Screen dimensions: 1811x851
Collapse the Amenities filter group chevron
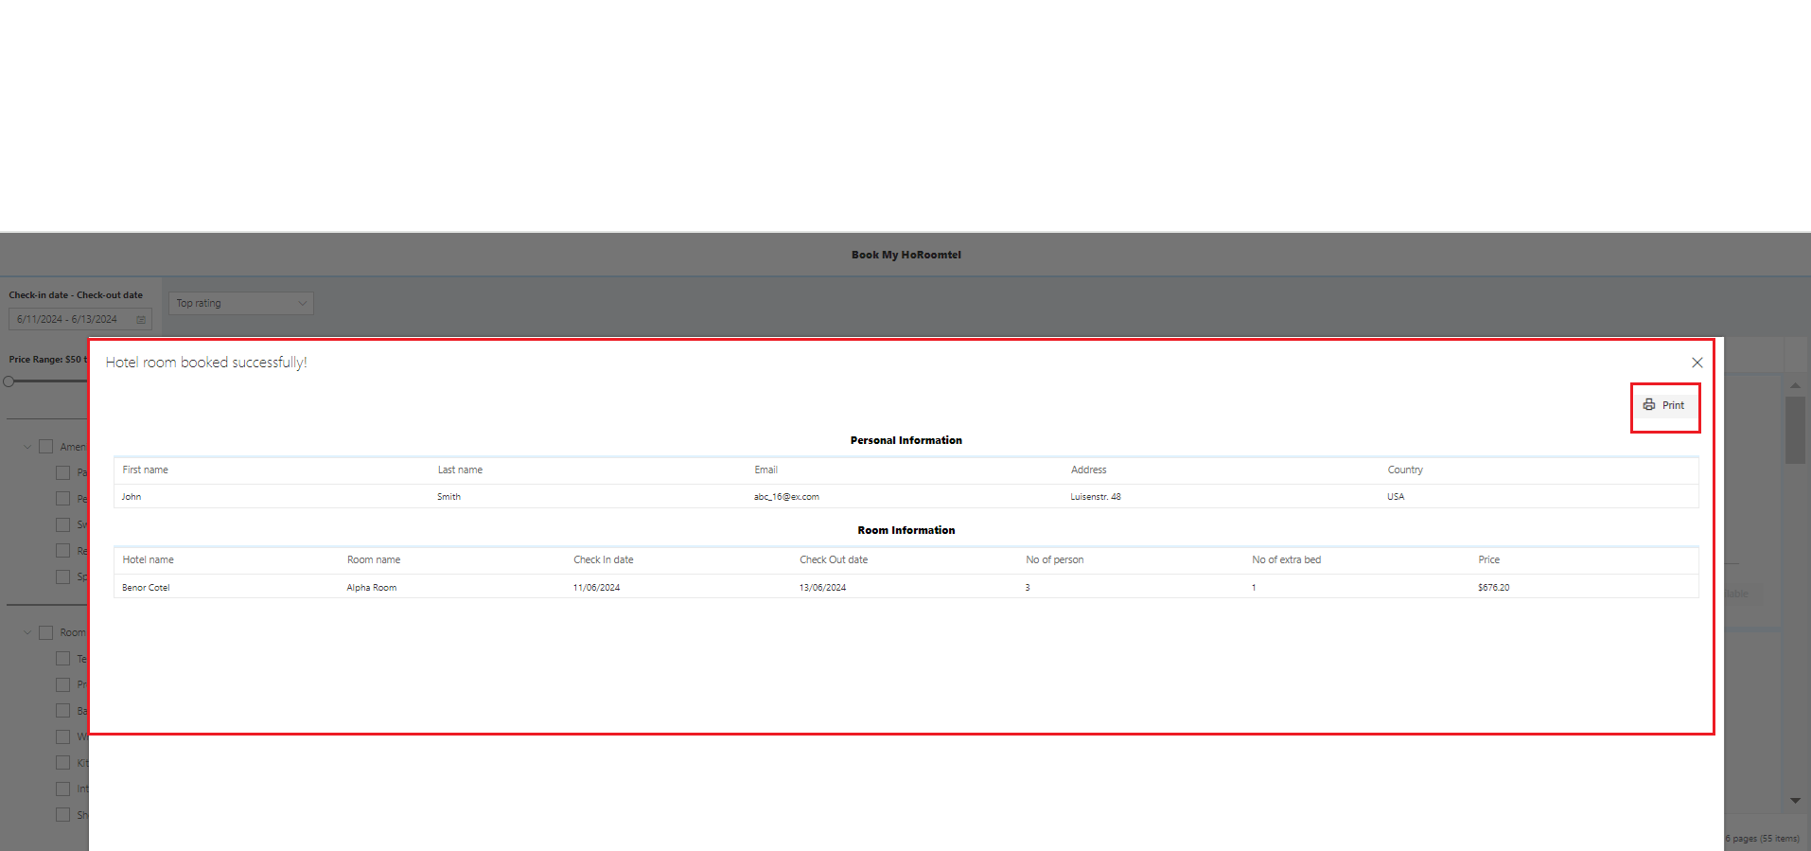click(27, 447)
